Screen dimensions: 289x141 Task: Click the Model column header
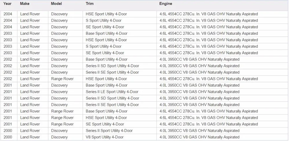point(56,4)
